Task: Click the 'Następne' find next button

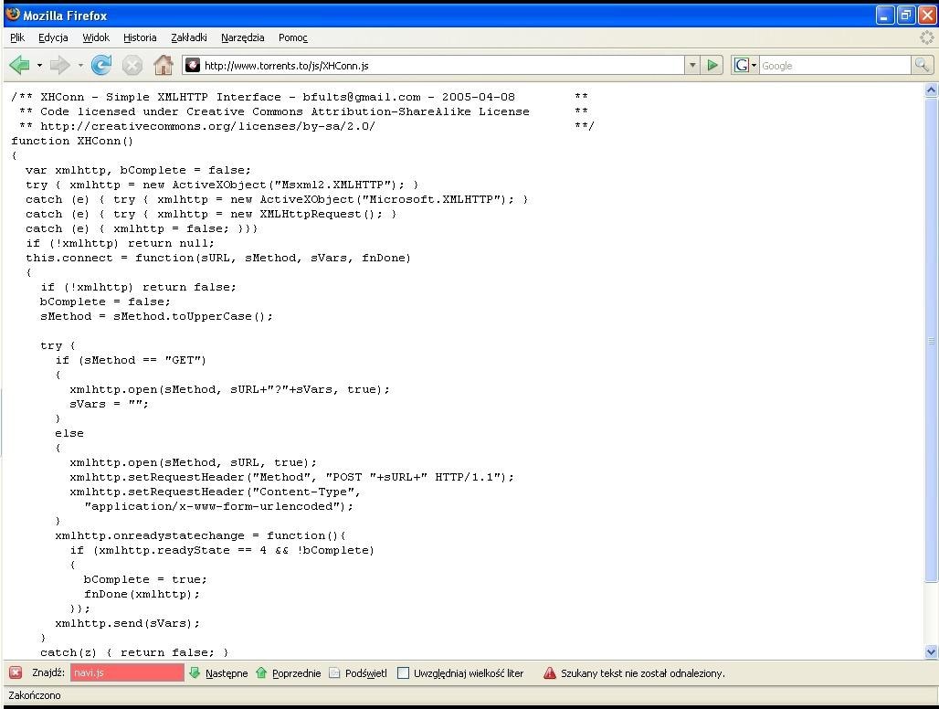Action: click(218, 673)
